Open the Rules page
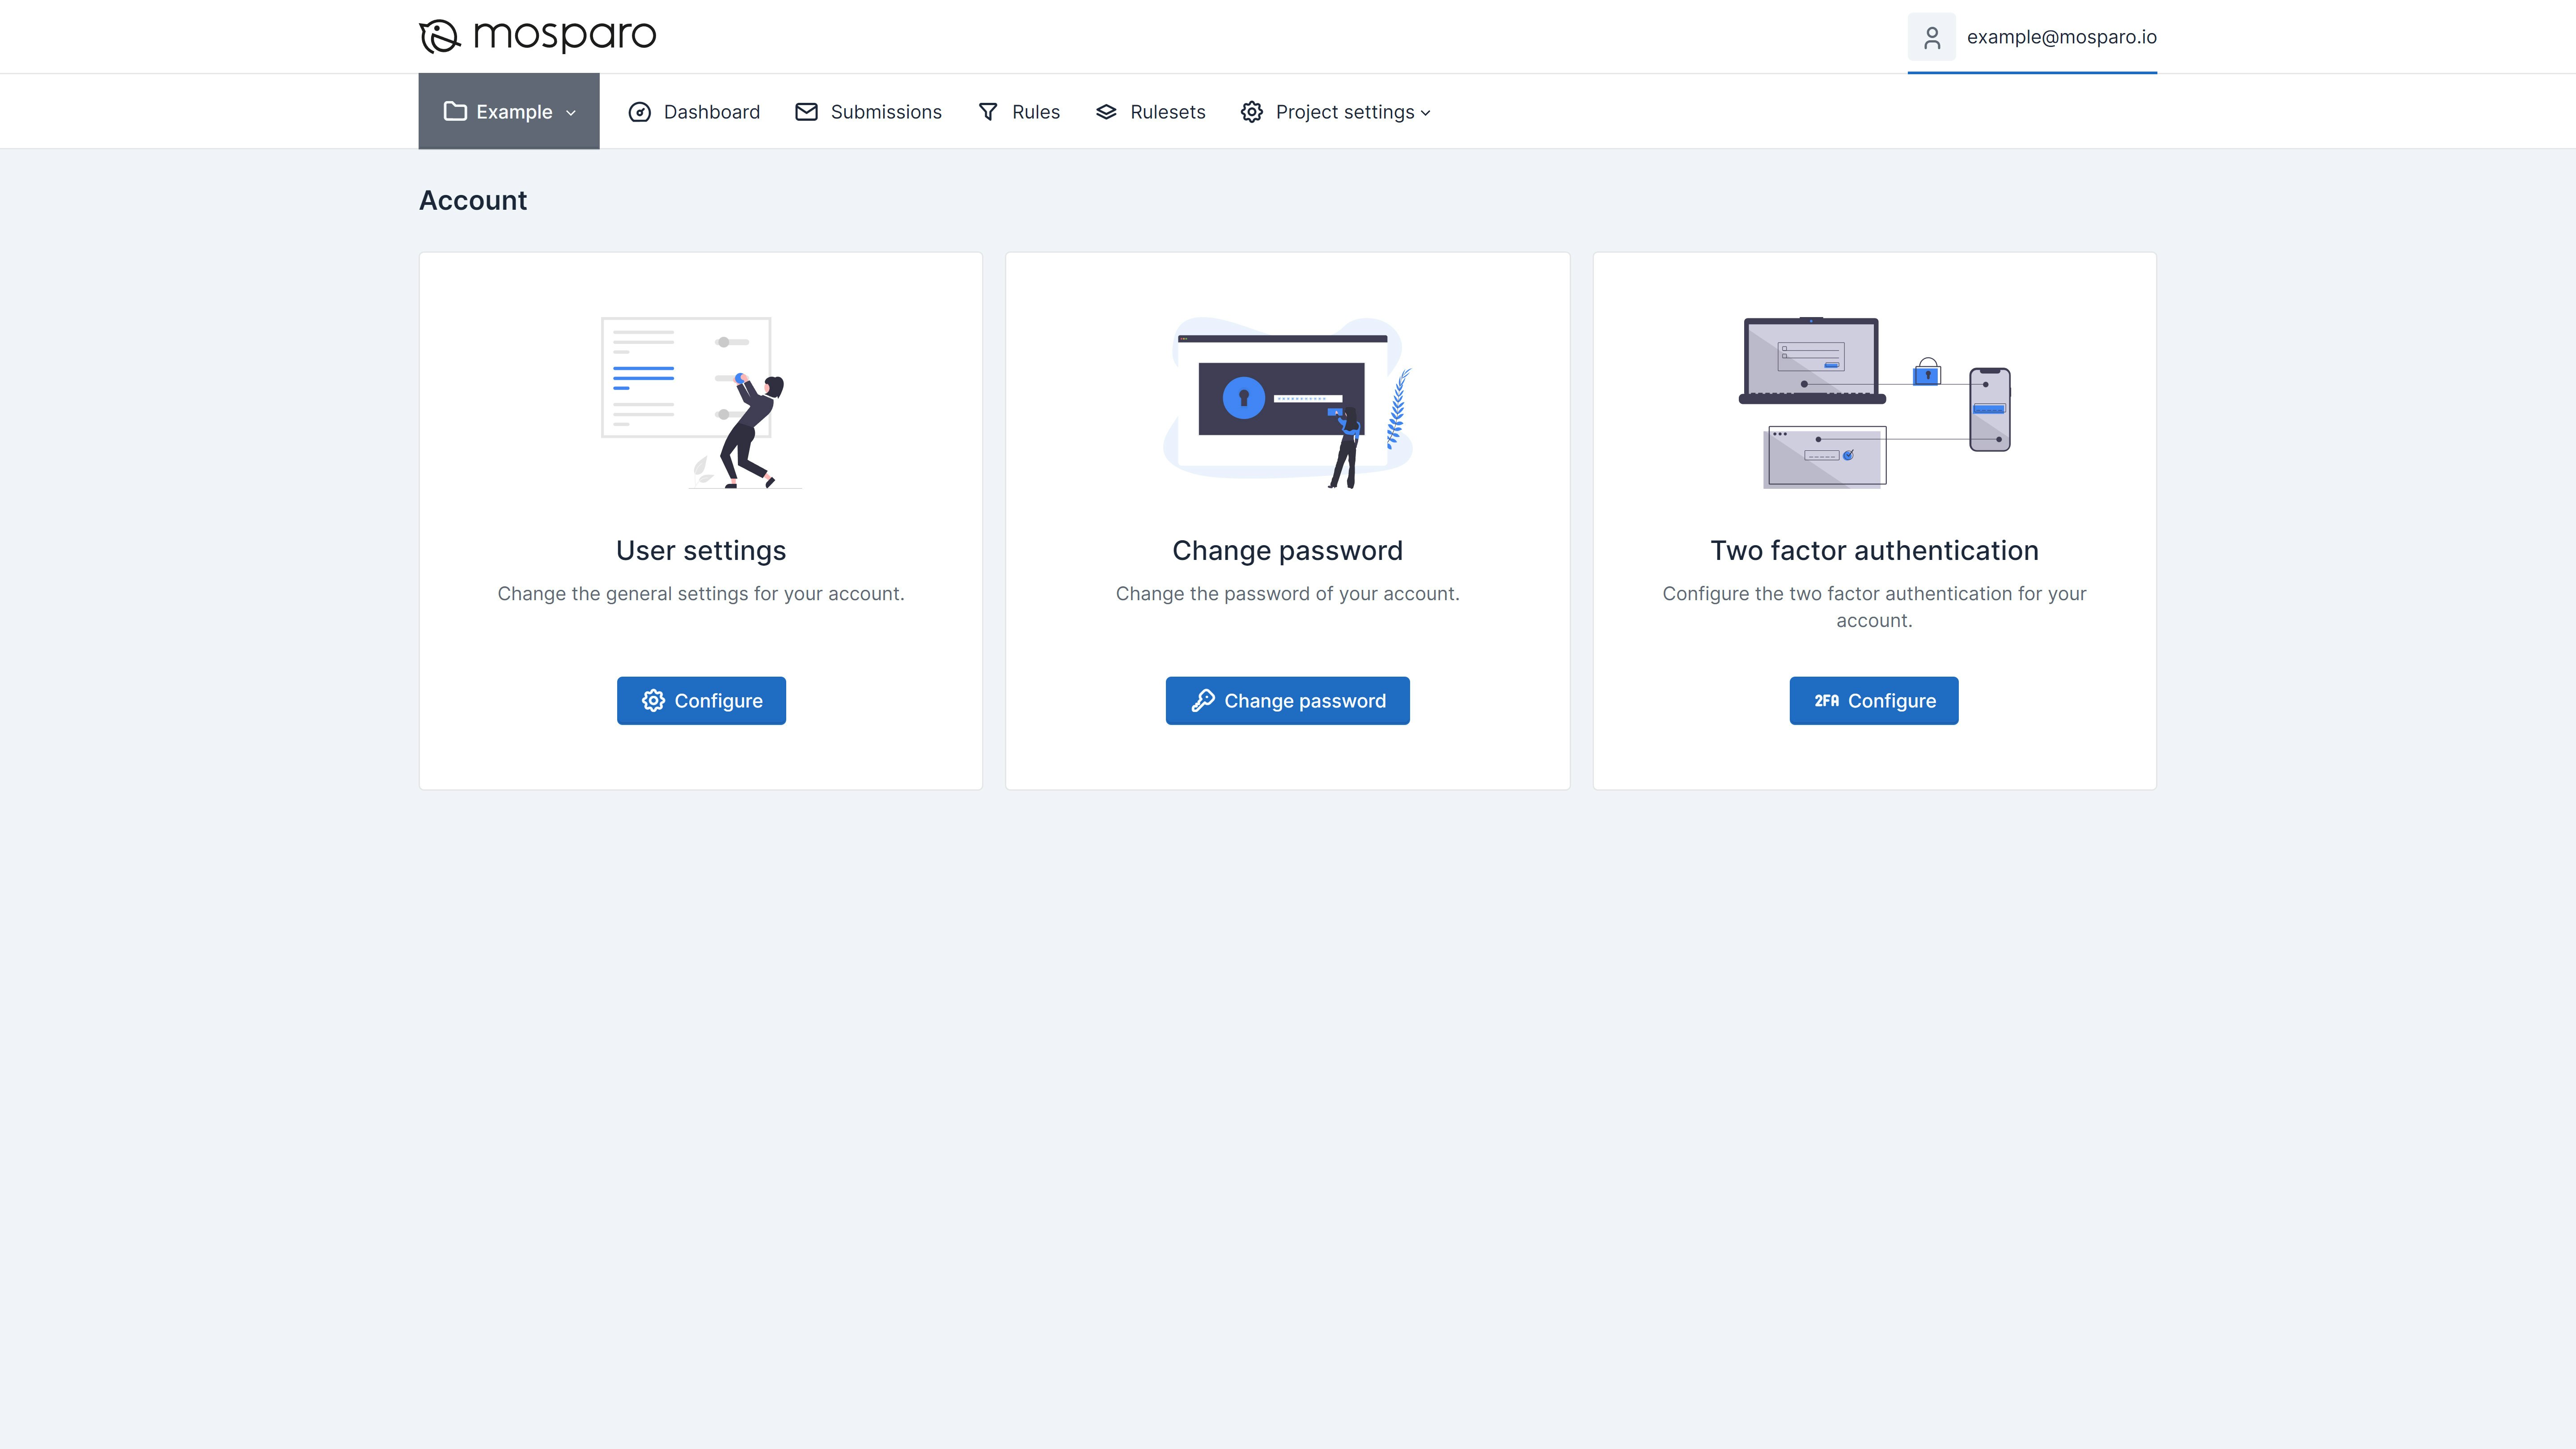Screen dimensions: 2576x1449 (1019, 112)
